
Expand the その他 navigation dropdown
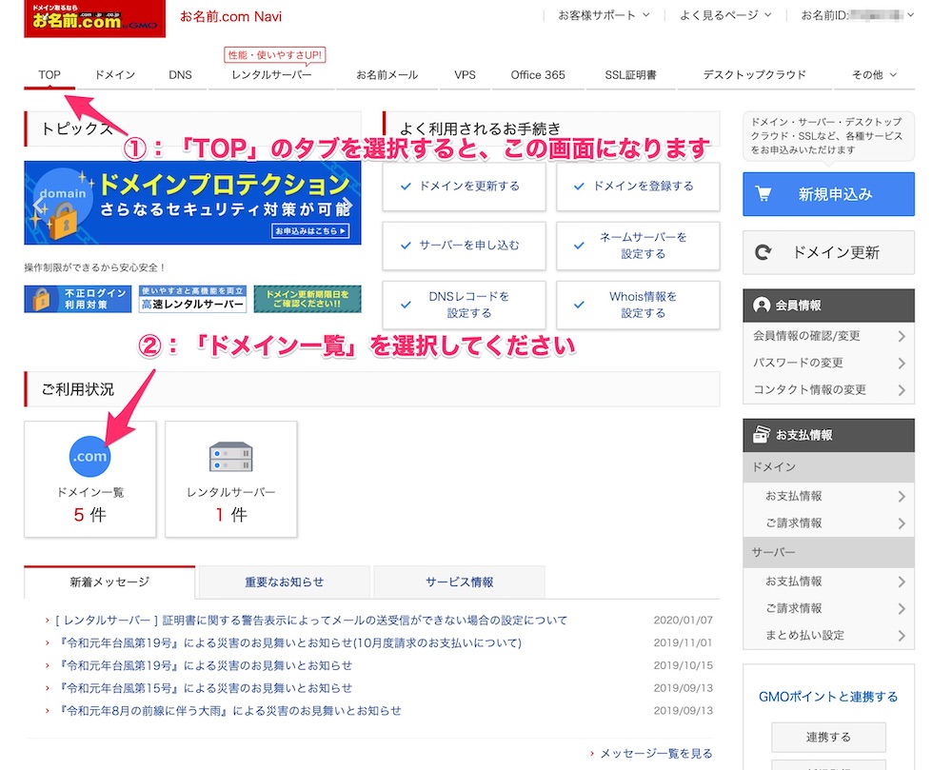pyautogui.click(x=874, y=74)
